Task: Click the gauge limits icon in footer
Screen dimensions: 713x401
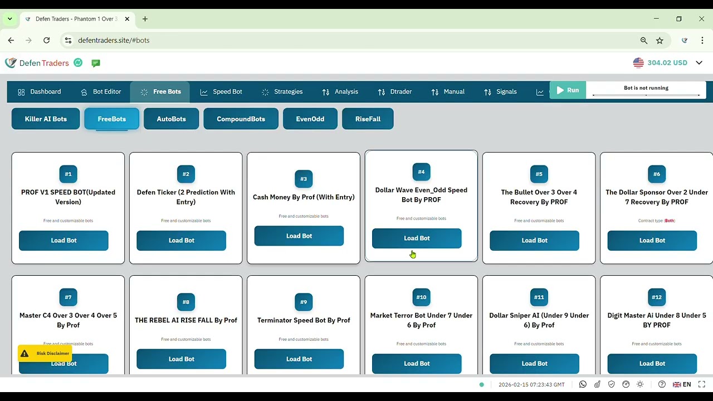Action: (626, 384)
